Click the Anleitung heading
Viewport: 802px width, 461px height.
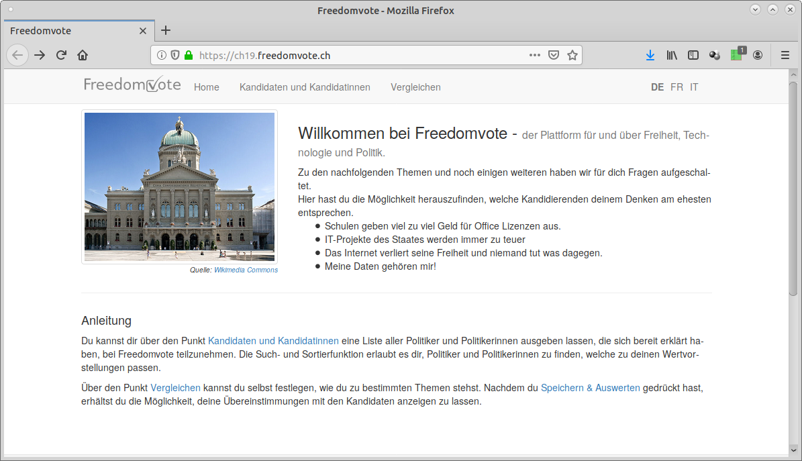107,321
